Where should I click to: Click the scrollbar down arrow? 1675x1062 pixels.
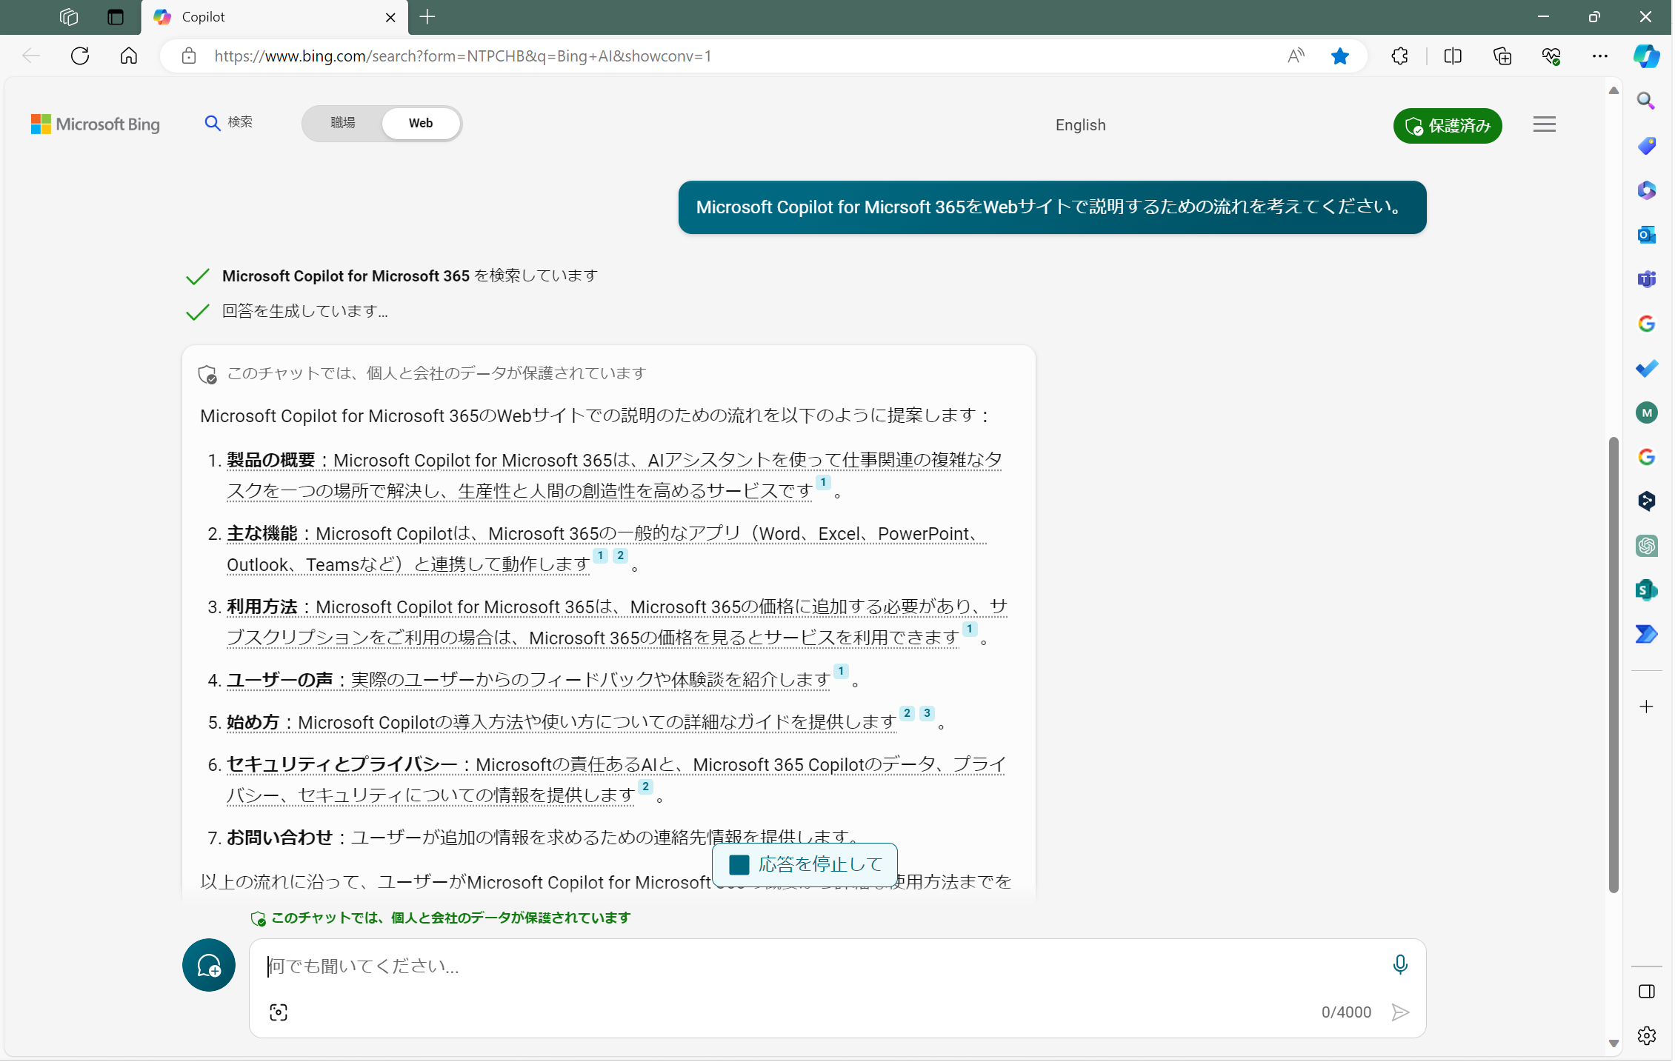tap(1613, 1044)
